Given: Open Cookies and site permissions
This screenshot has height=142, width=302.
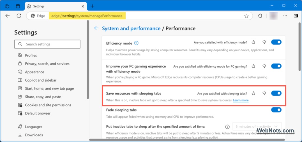Looking at the screenshot, I should pos(48,105).
